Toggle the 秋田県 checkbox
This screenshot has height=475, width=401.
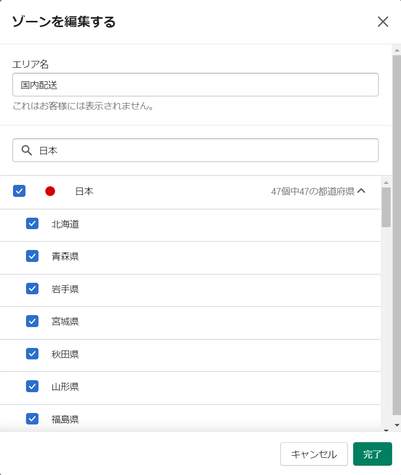tap(32, 354)
